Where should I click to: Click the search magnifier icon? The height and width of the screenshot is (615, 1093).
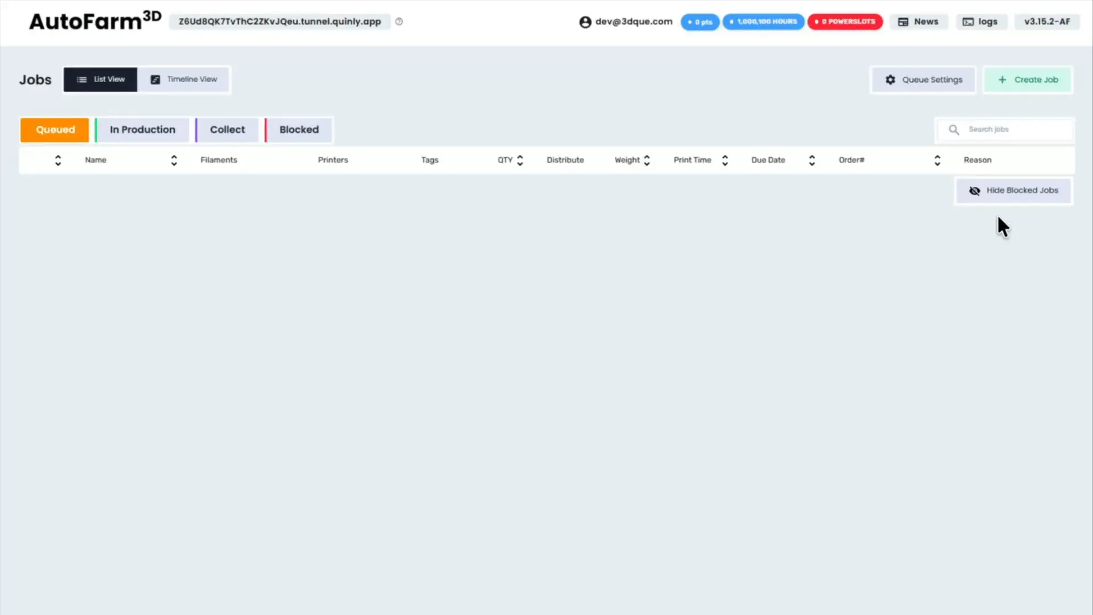tap(954, 130)
